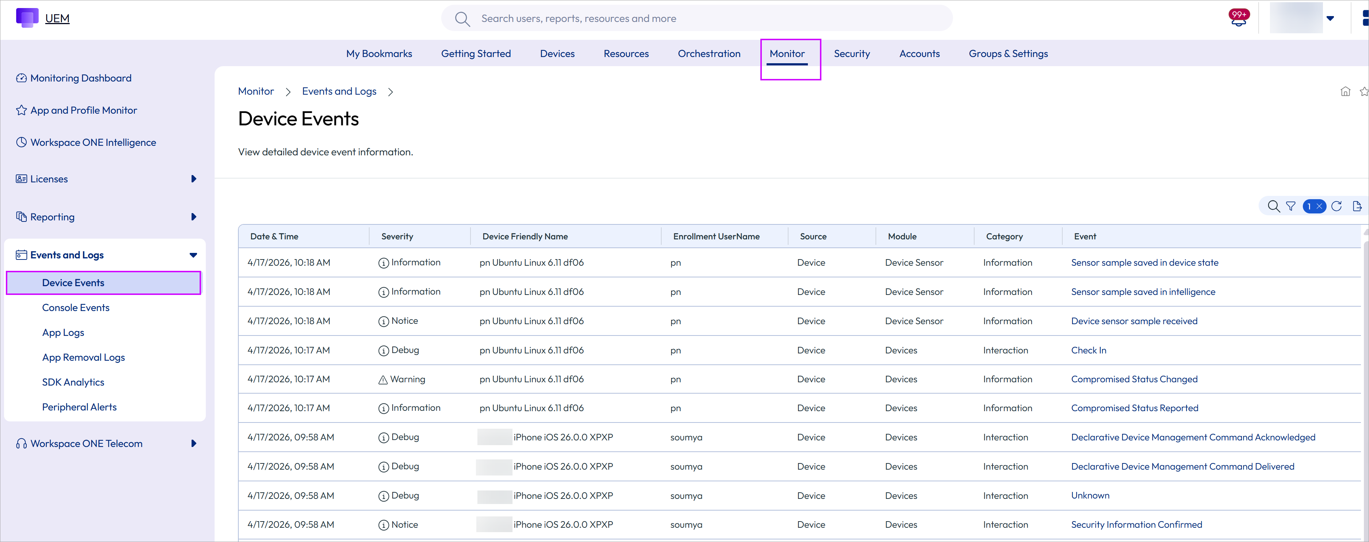Click the Monitor breadcrumb link
This screenshot has height=542, width=1369.
click(256, 91)
